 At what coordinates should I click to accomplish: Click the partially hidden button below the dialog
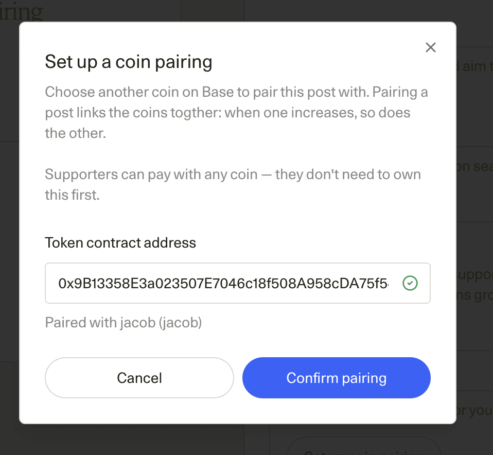(364, 446)
